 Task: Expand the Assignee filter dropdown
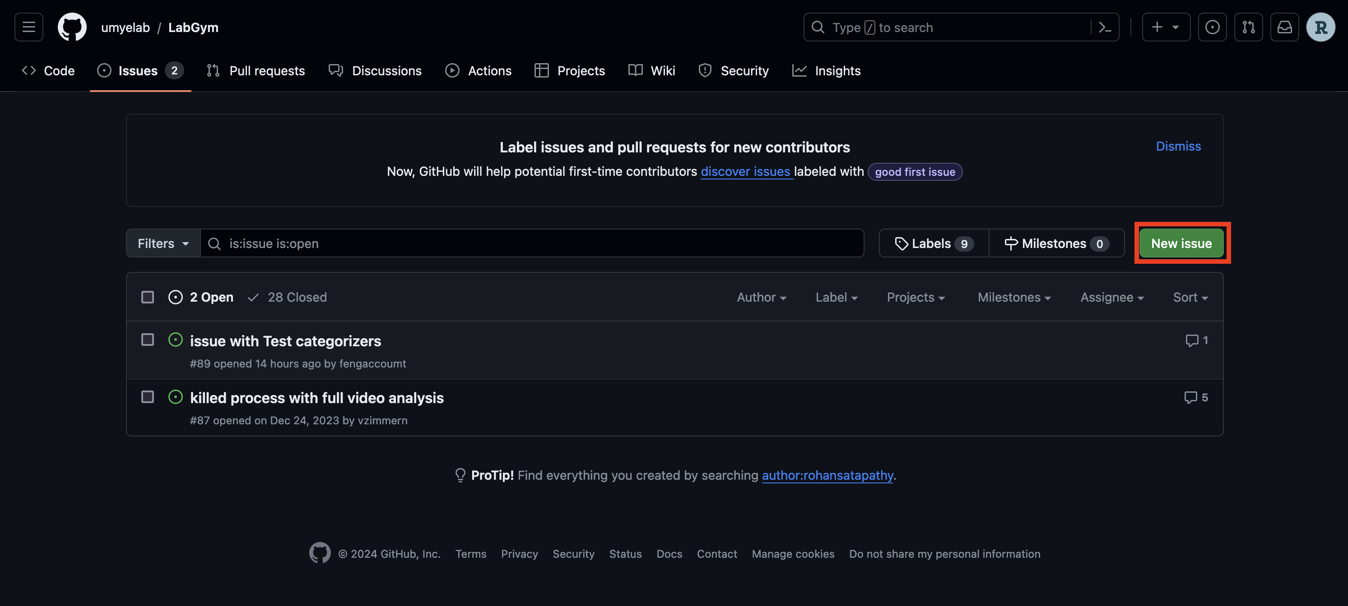(x=1111, y=297)
